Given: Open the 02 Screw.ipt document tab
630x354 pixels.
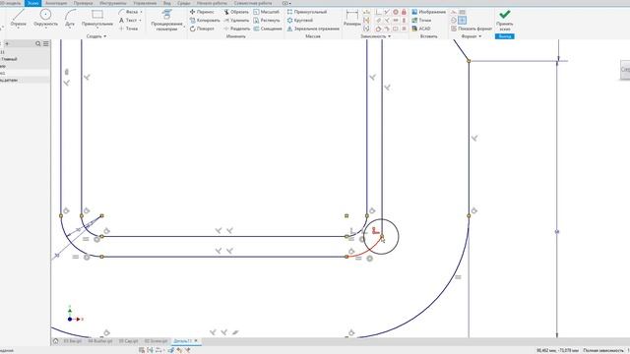Looking at the screenshot, I should [x=156, y=341].
